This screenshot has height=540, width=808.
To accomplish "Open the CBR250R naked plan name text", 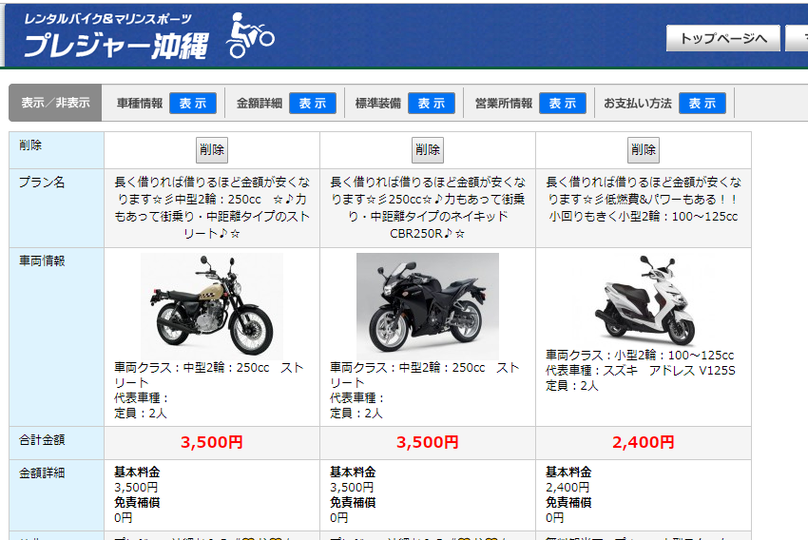I will coord(428,207).
